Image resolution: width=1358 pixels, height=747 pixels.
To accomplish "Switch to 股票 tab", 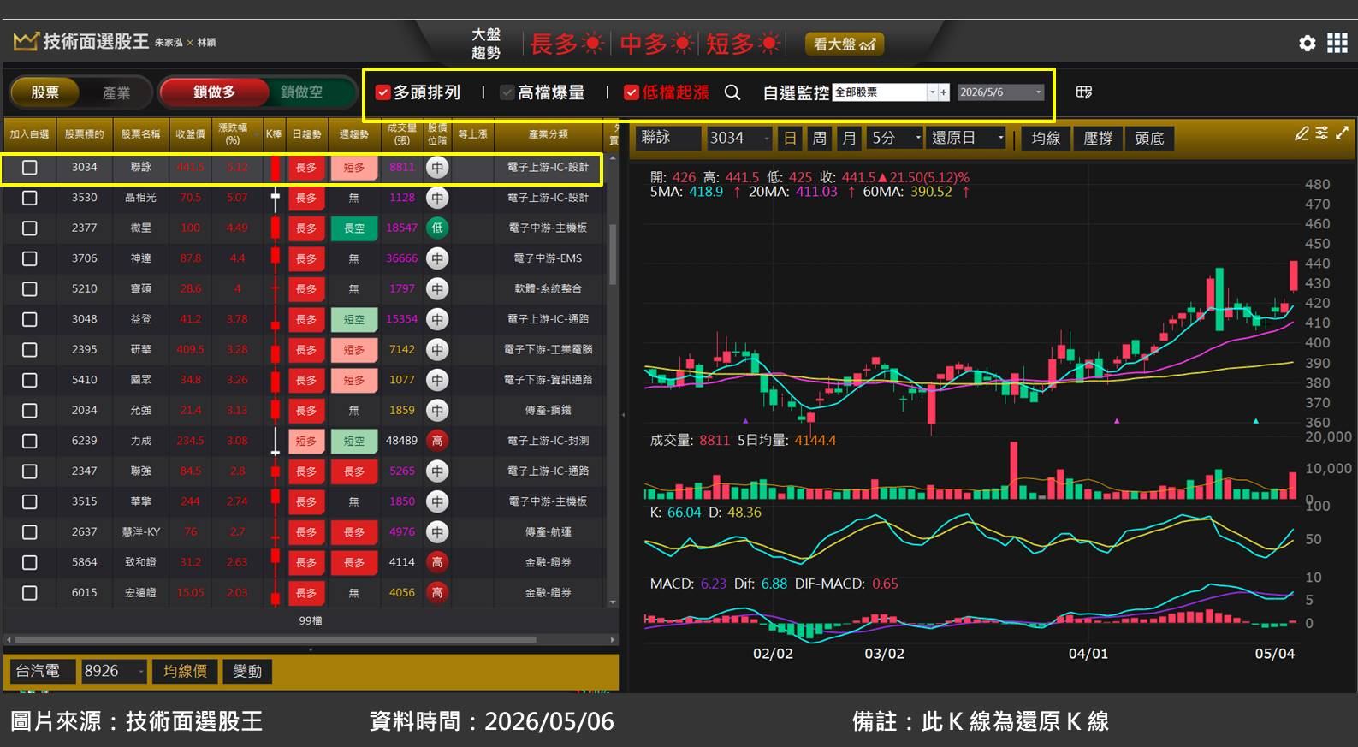I will (44, 92).
